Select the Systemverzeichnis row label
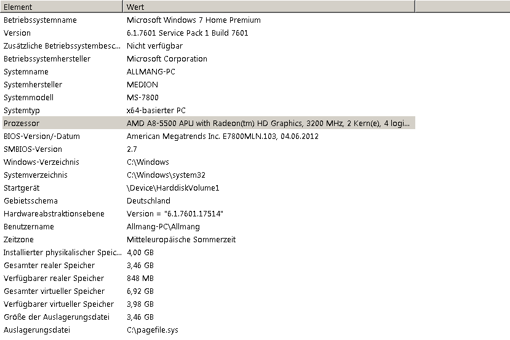This screenshot has height=340, width=510. coord(36,175)
